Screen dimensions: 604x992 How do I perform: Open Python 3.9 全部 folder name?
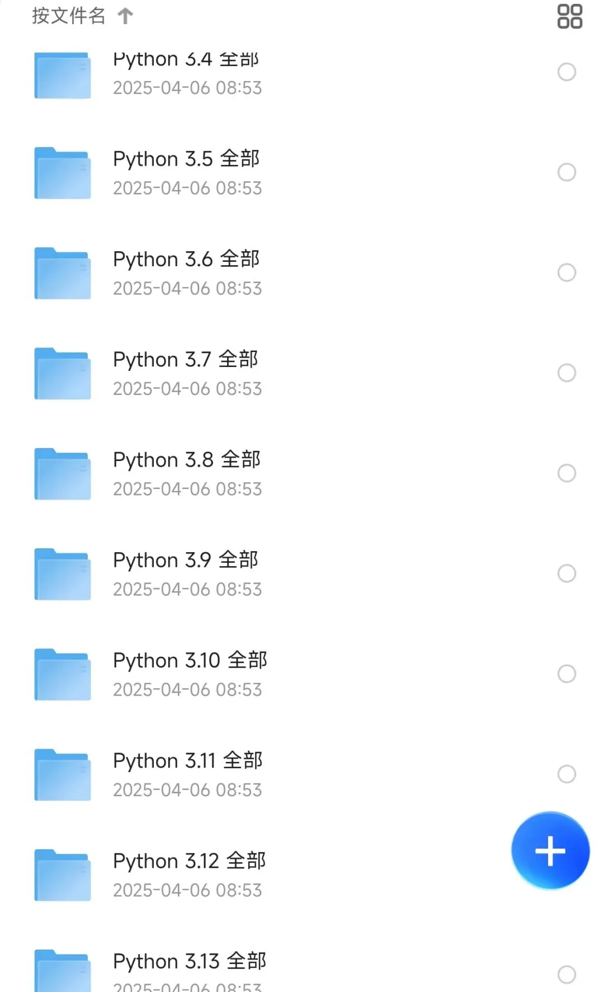point(185,560)
